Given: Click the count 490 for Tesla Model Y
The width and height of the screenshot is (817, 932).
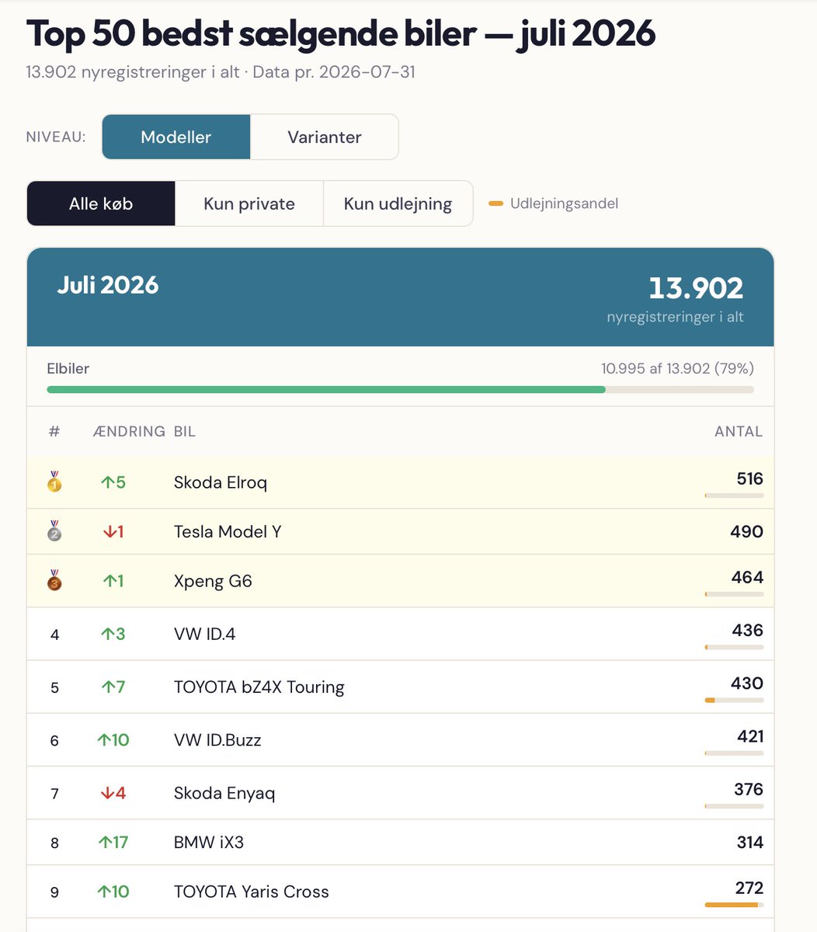Looking at the screenshot, I should 746,531.
